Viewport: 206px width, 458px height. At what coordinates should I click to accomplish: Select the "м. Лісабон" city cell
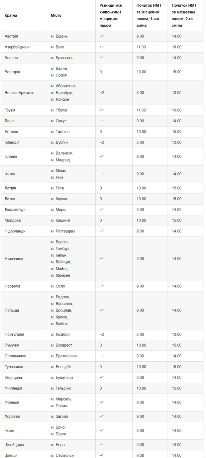[60, 334]
